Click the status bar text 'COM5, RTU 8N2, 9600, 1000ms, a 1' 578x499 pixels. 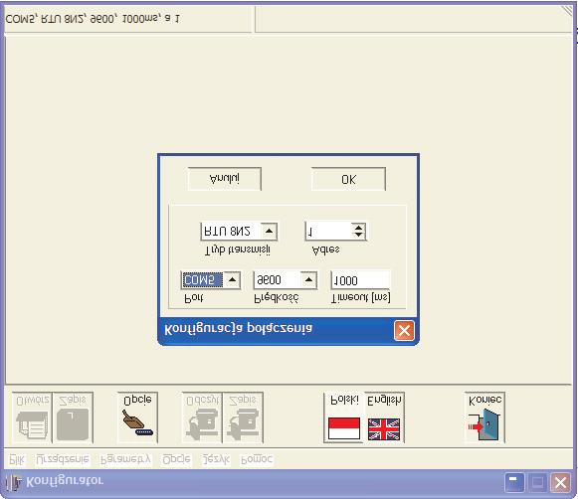[x=93, y=19]
